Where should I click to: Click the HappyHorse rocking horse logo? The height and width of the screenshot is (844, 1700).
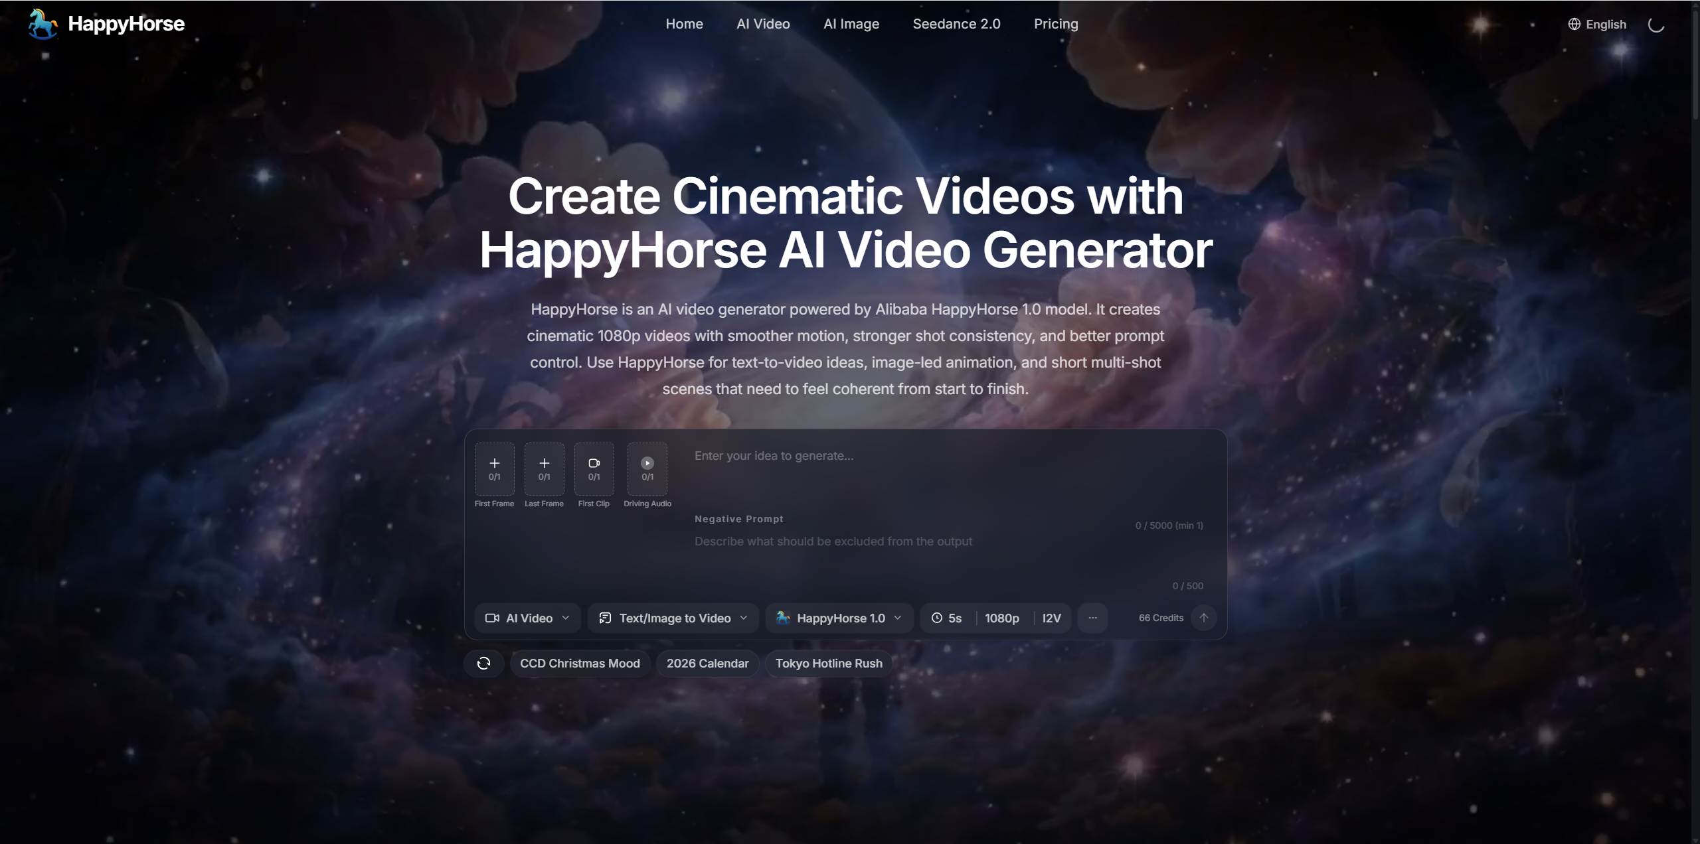pyautogui.click(x=42, y=24)
